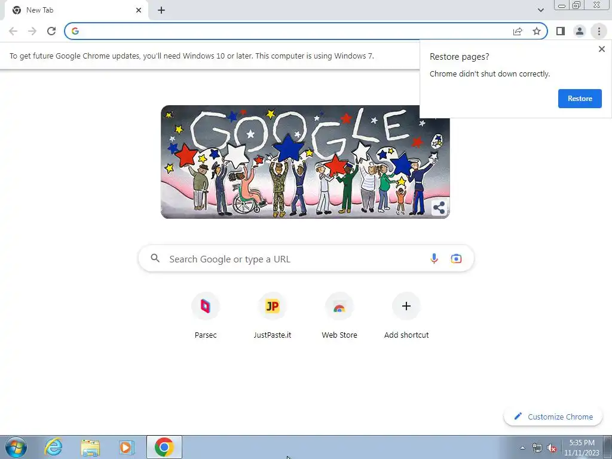Select the New Tab tab
The width and height of the screenshot is (612, 459).
76,10
